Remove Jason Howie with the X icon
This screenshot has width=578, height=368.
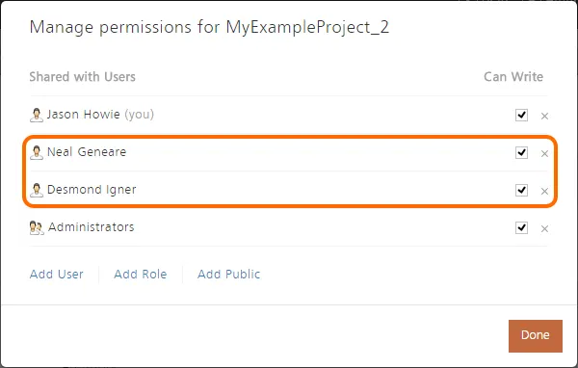pos(544,117)
